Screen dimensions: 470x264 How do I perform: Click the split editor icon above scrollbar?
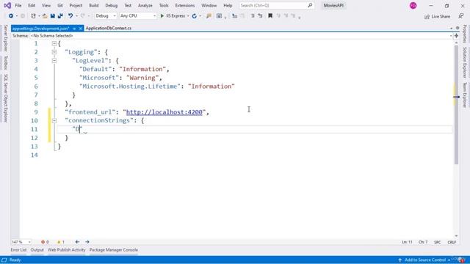coord(456,36)
